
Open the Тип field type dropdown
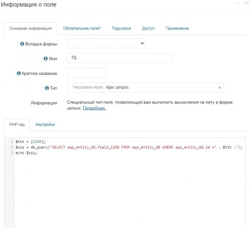[x=146, y=88]
